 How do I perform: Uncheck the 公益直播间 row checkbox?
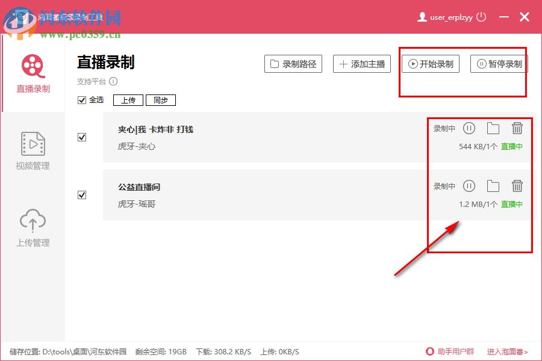tap(82, 195)
